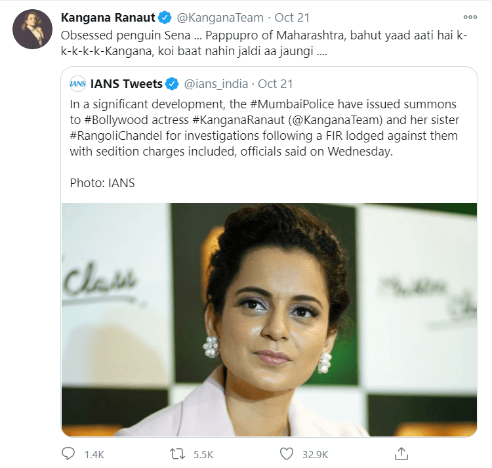
Task: Click the retweet arrows icon
Action: pyautogui.click(x=178, y=454)
